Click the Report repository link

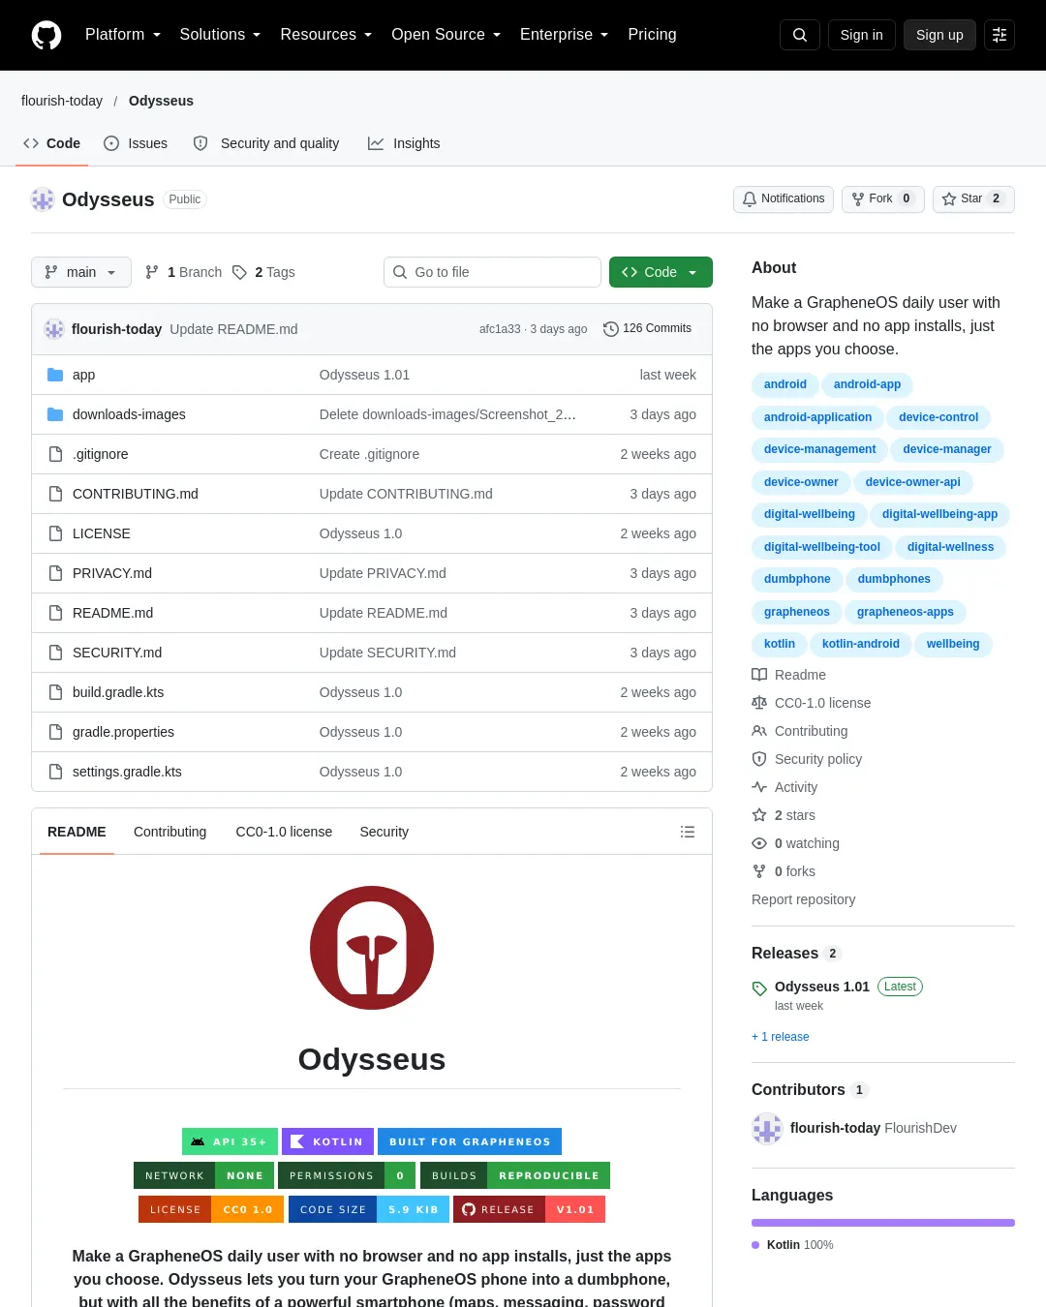(804, 899)
